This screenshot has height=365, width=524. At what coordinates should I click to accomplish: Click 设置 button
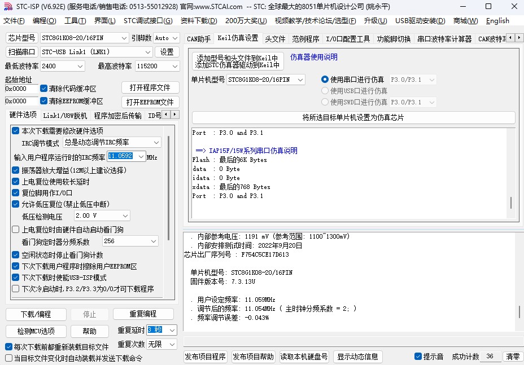pos(167,52)
